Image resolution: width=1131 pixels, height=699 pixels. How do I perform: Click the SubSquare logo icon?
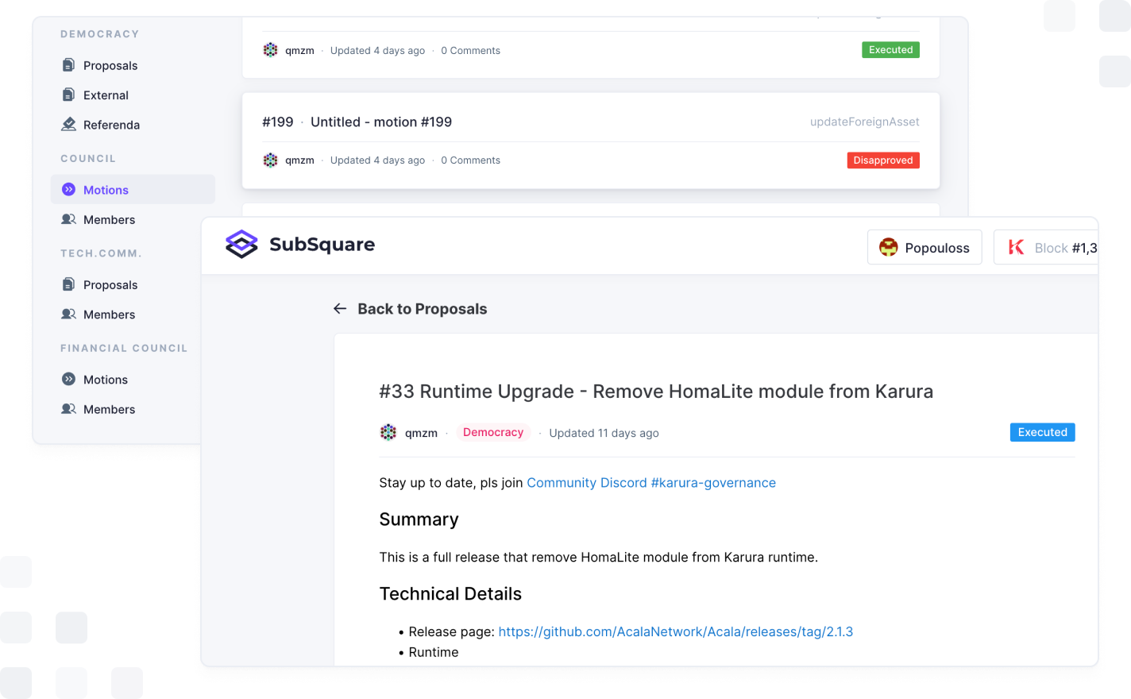point(241,245)
